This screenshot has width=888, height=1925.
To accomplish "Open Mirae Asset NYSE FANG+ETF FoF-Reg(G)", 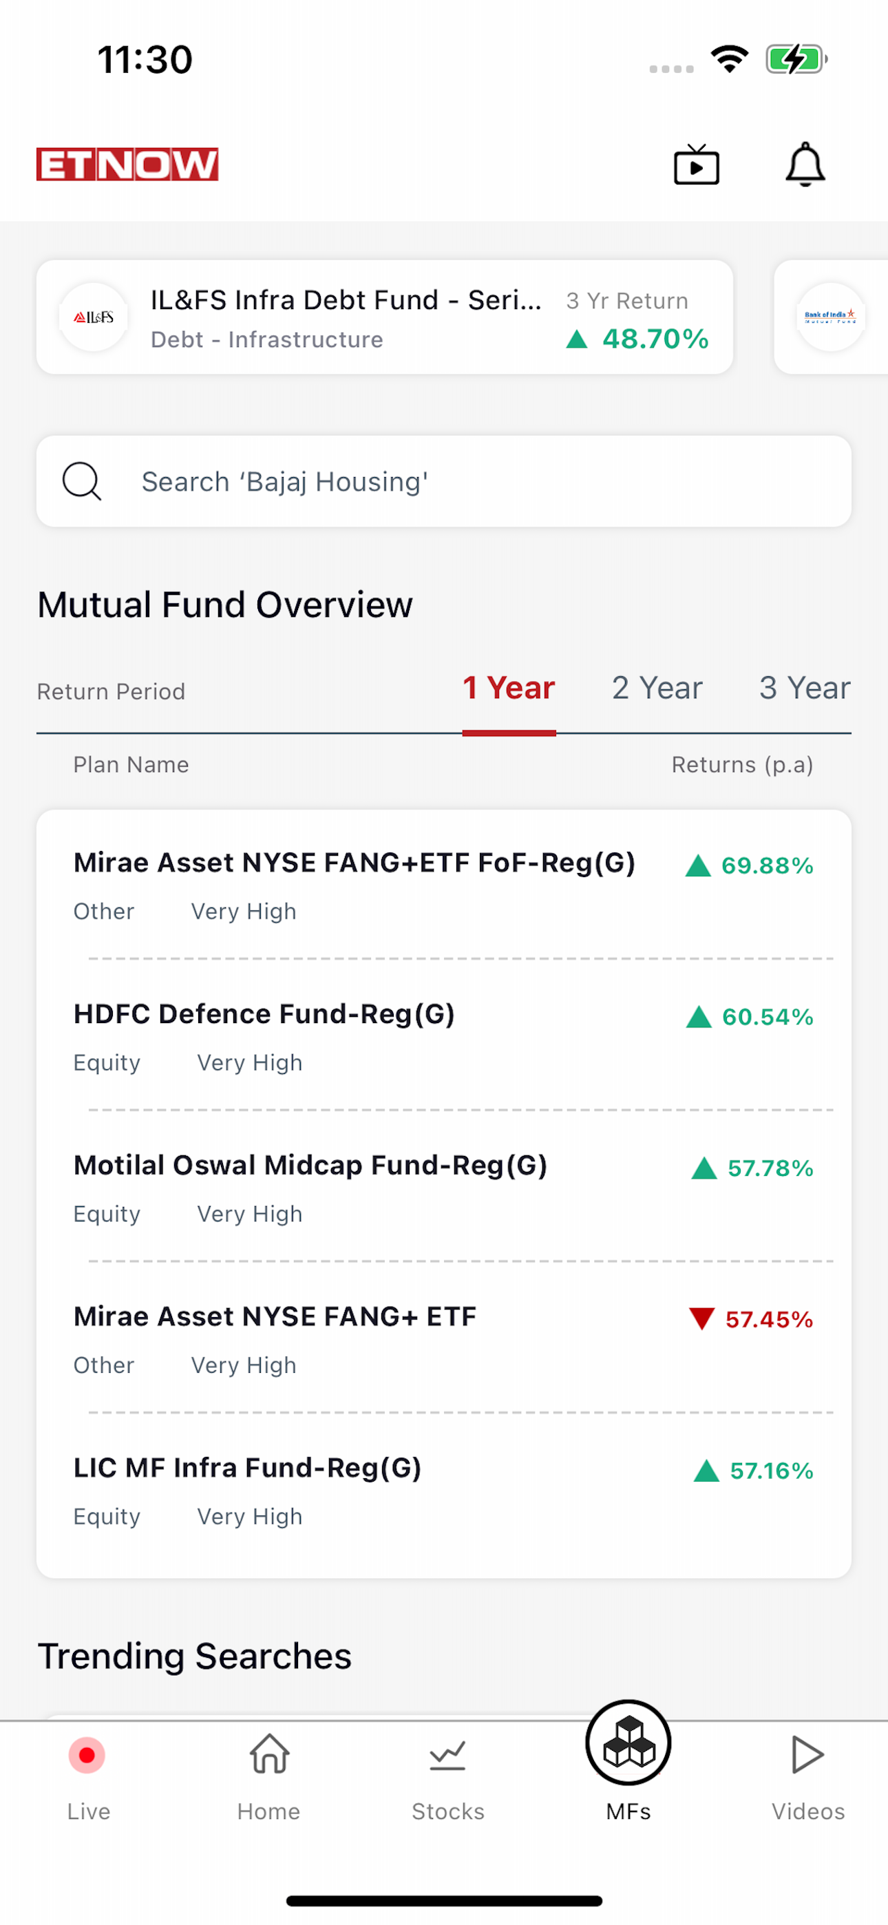I will click(355, 863).
